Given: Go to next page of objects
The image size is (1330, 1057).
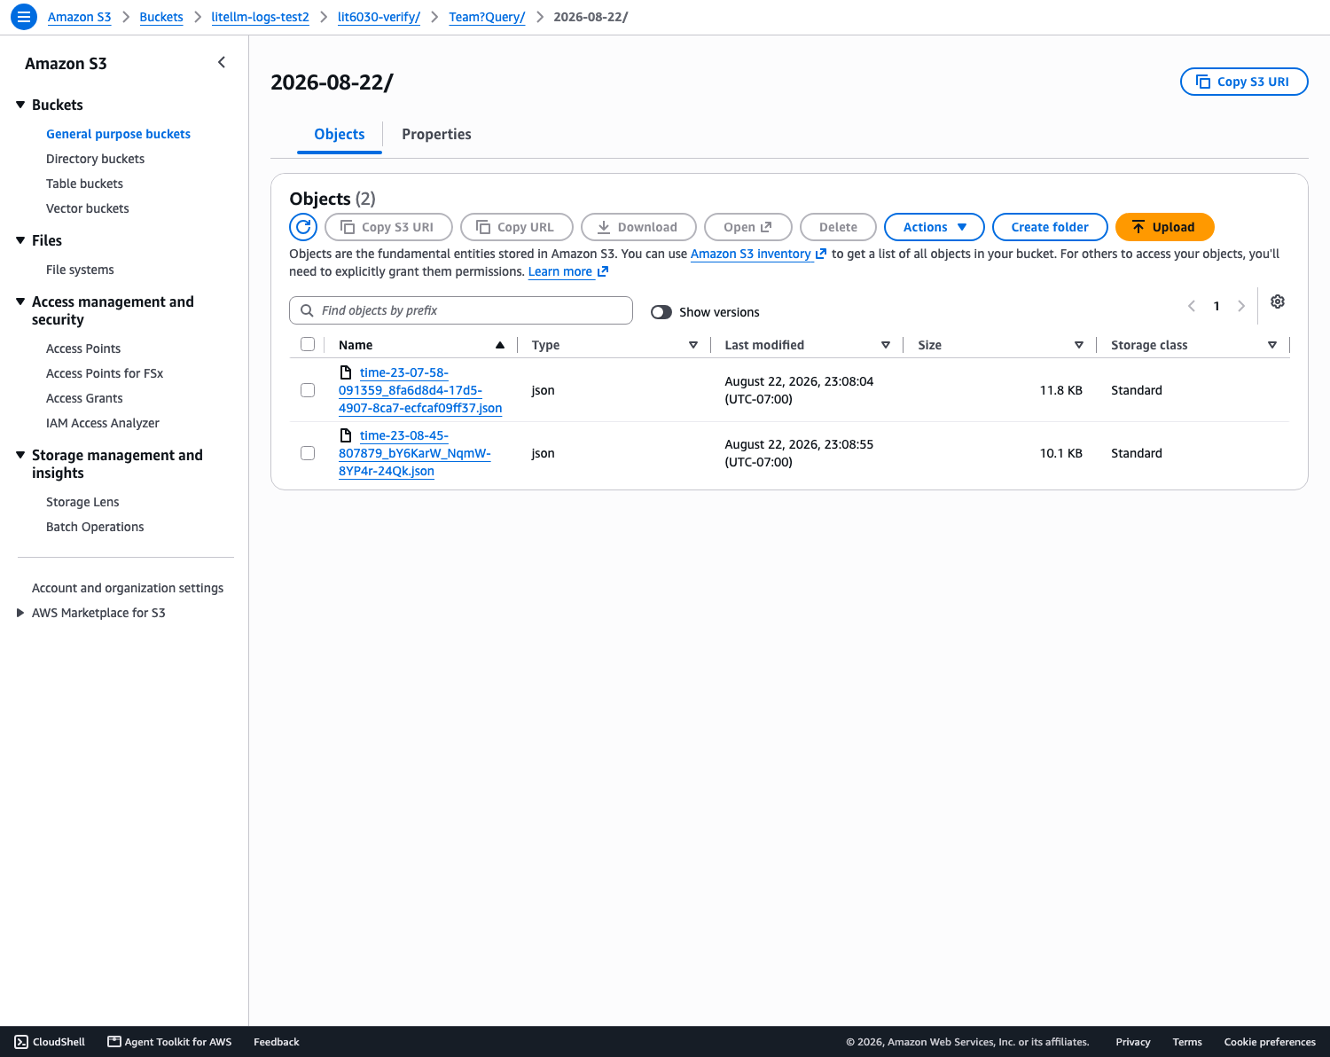Looking at the screenshot, I should [1241, 306].
